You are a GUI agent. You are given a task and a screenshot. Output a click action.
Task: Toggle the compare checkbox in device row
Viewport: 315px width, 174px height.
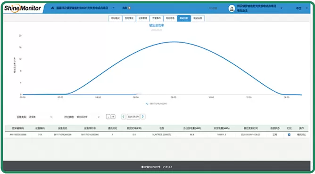pyautogui.click(x=289, y=134)
